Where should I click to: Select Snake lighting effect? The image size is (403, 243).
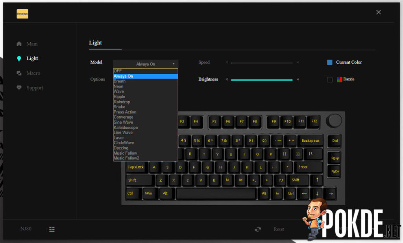click(x=146, y=107)
